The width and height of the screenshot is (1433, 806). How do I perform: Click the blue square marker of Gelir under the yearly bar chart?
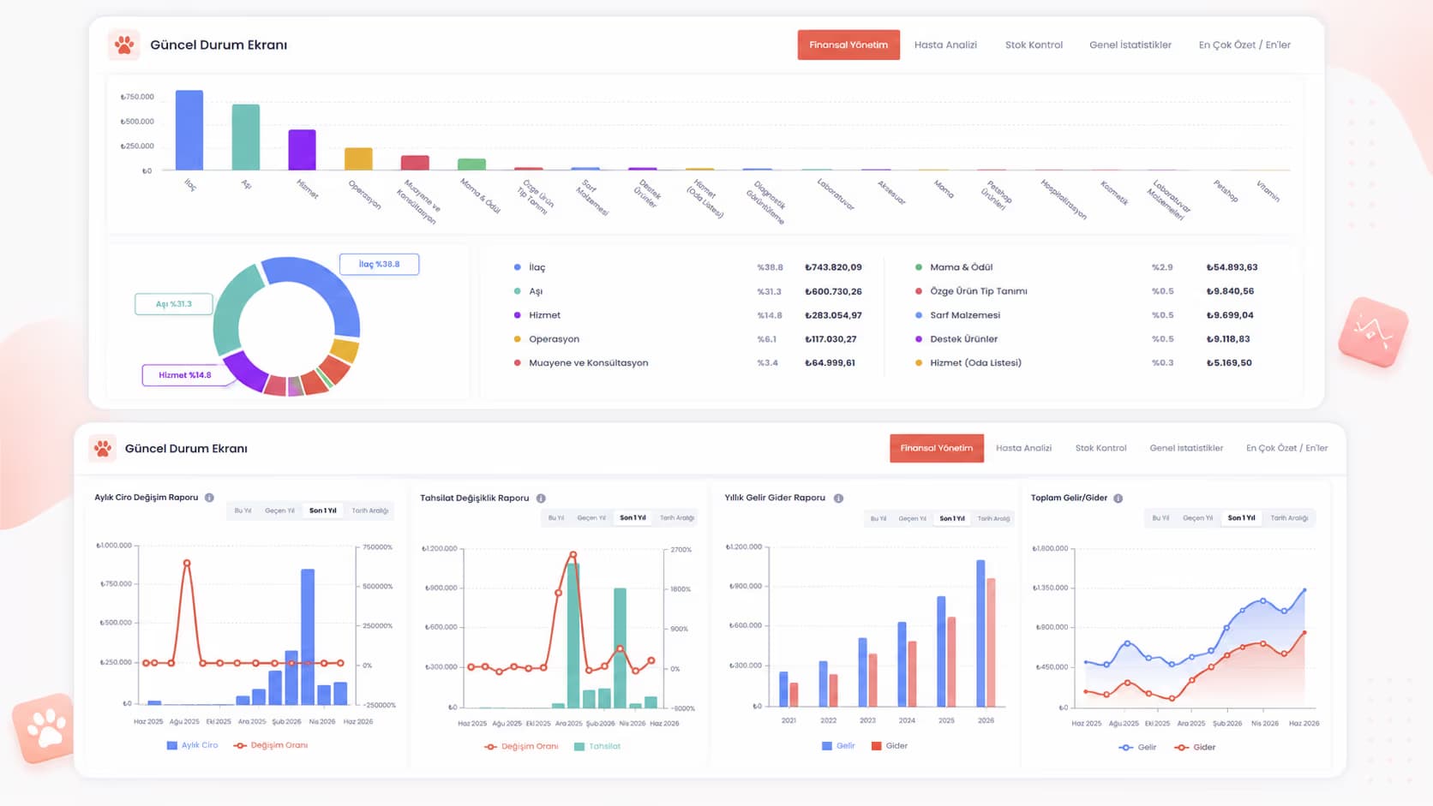827,746
